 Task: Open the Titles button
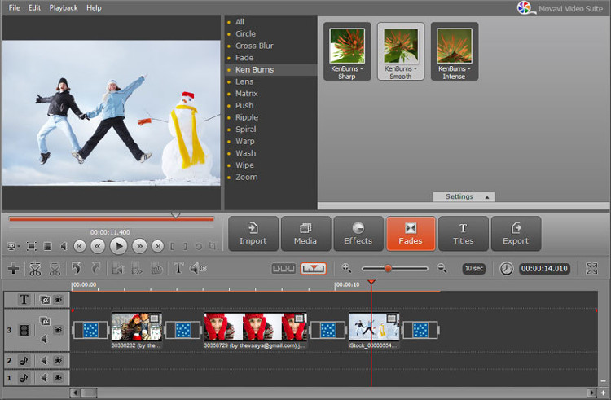[464, 234]
